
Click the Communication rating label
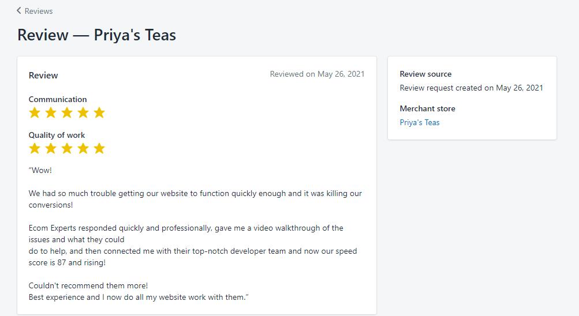[x=58, y=99]
